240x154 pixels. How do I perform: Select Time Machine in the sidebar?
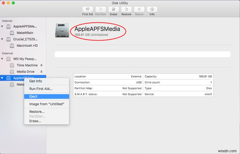point(27,65)
